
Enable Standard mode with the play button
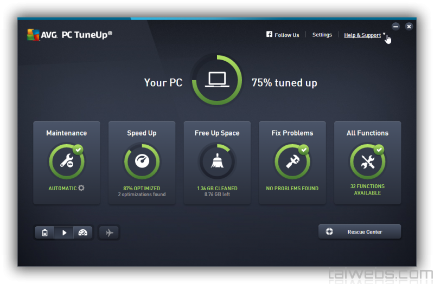click(64, 233)
